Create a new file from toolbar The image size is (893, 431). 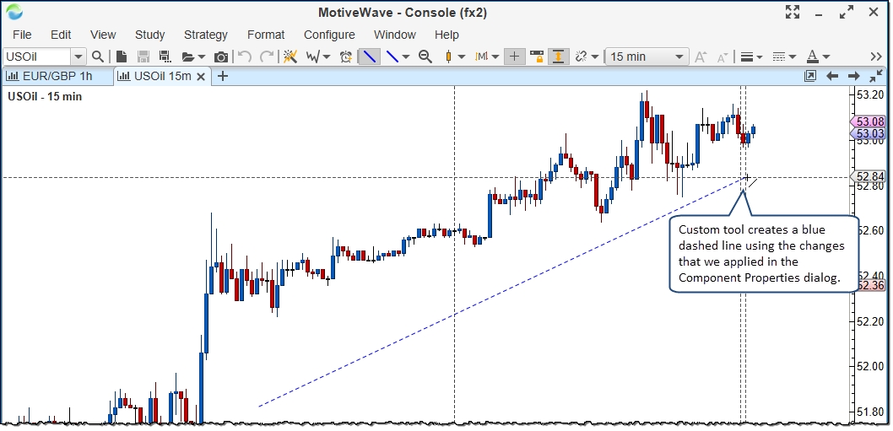(122, 57)
